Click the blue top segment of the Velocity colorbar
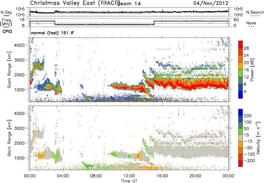The image size is (264, 183). pyautogui.click(x=241, y=112)
